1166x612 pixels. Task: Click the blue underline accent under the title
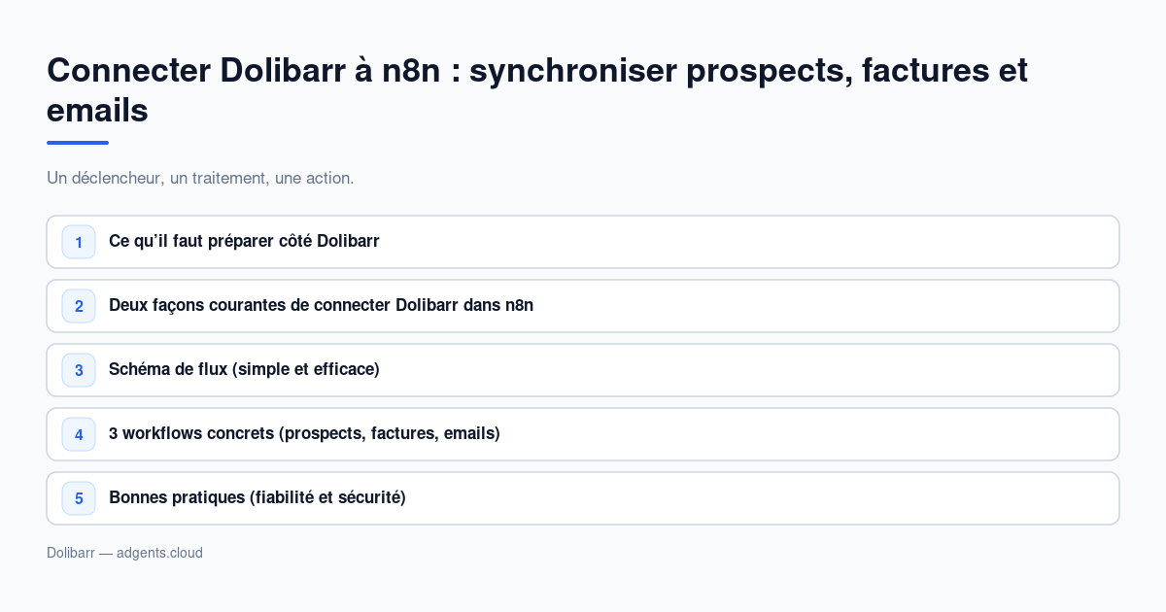point(78,143)
